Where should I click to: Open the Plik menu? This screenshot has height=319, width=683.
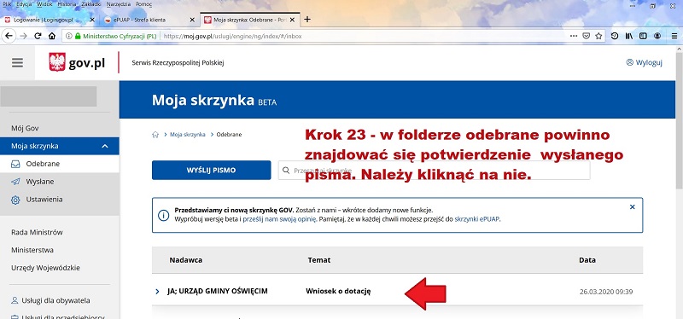click(x=7, y=4)
